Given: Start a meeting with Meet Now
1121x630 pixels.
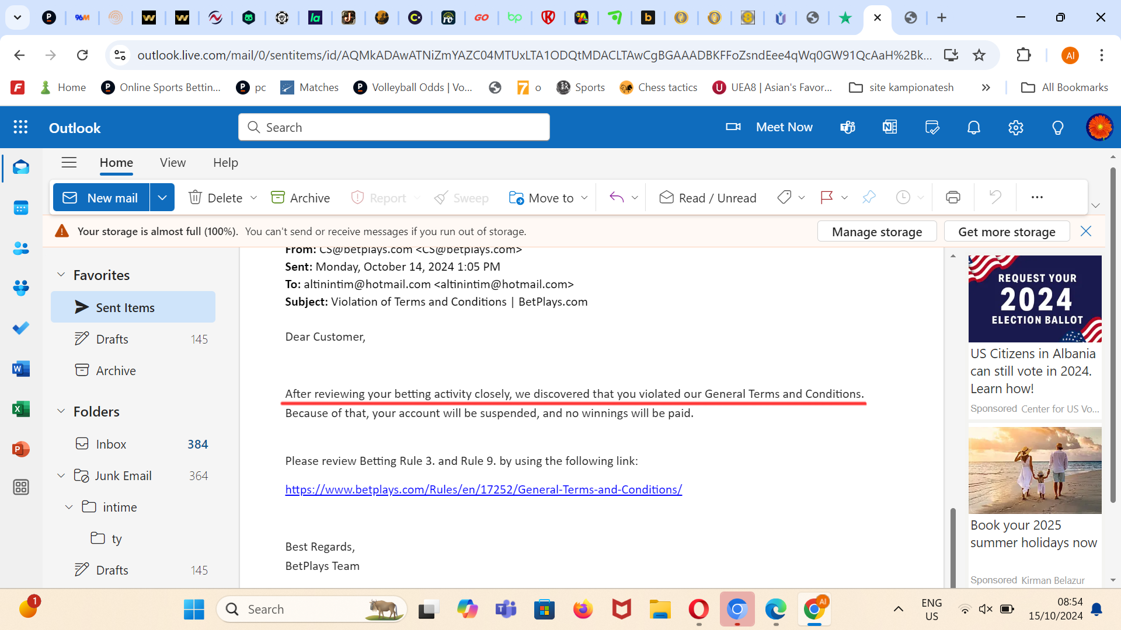Looking at the screenshot, I should 769,127.
